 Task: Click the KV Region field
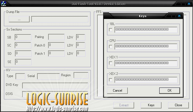point(81,75)
